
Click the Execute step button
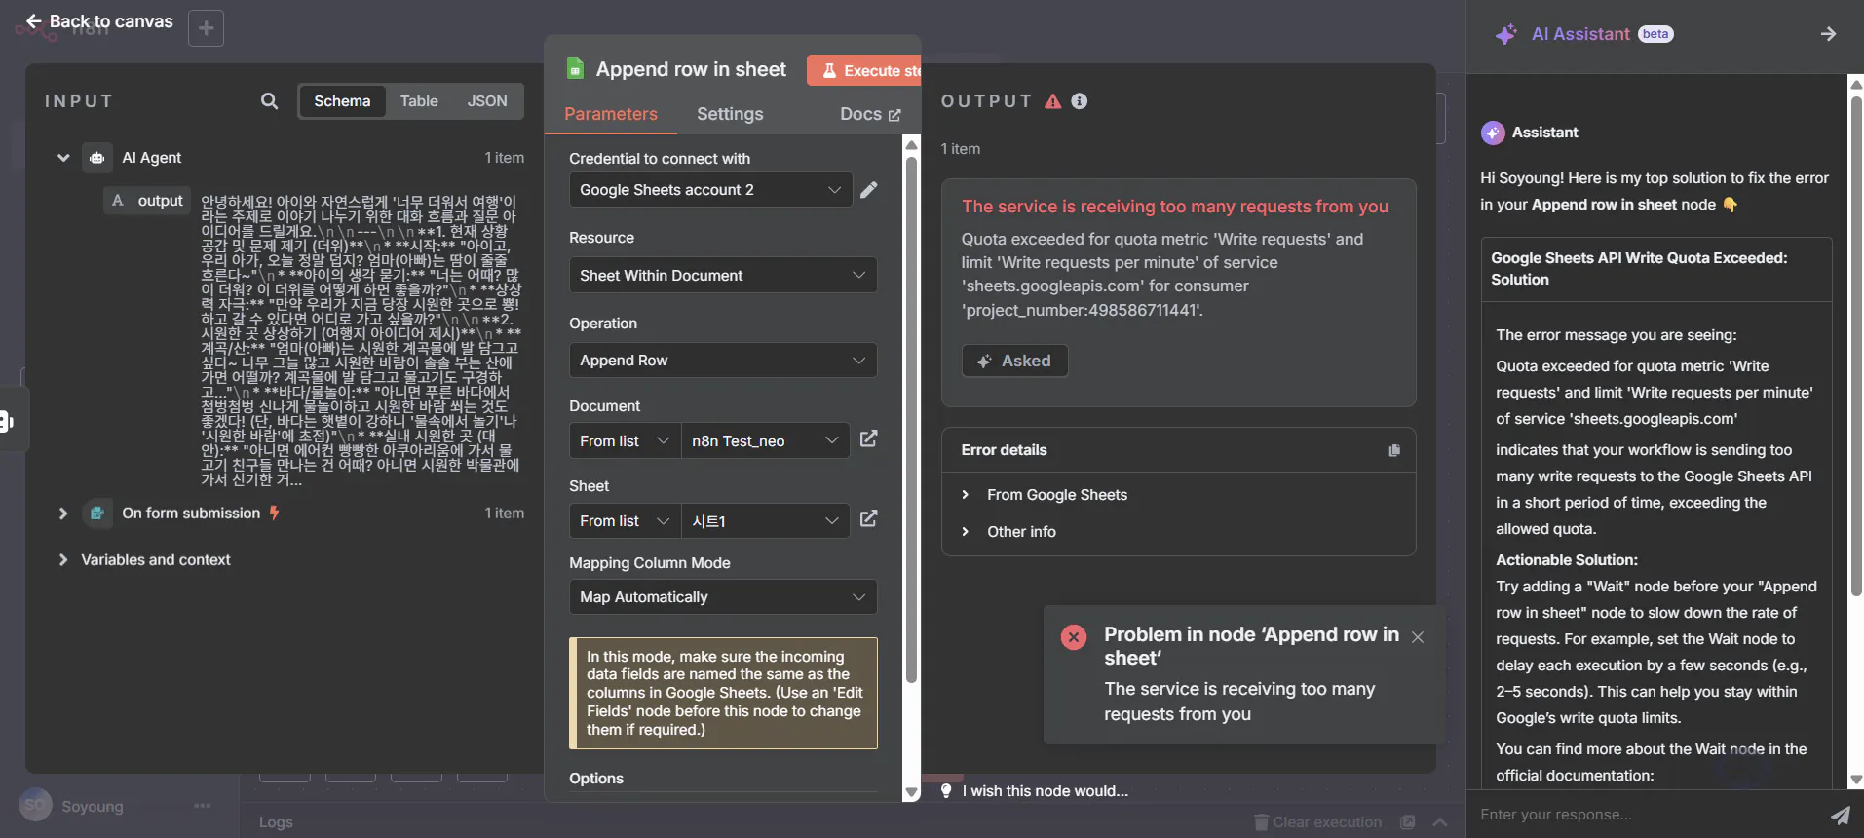(865, 71)
